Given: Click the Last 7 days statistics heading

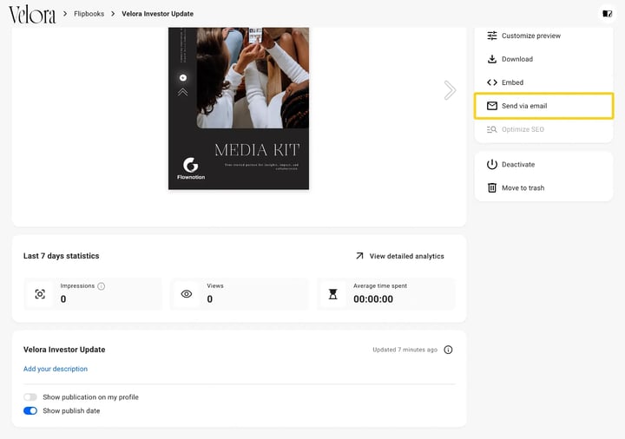Looking at the screenshot, I should [61, 256].
